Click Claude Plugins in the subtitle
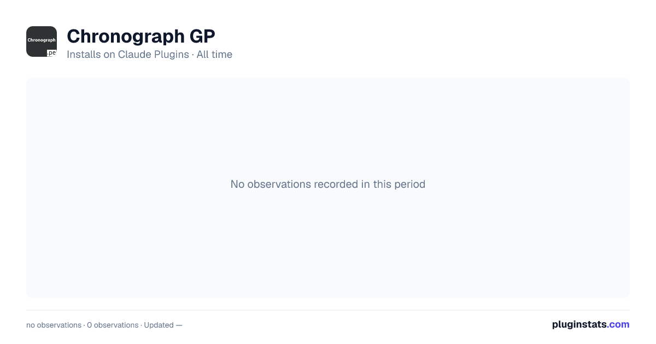 (x=154, y=55)
